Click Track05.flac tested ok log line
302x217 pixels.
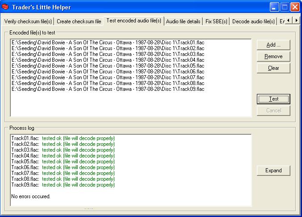pyautogui.click(x=63, y=162)
